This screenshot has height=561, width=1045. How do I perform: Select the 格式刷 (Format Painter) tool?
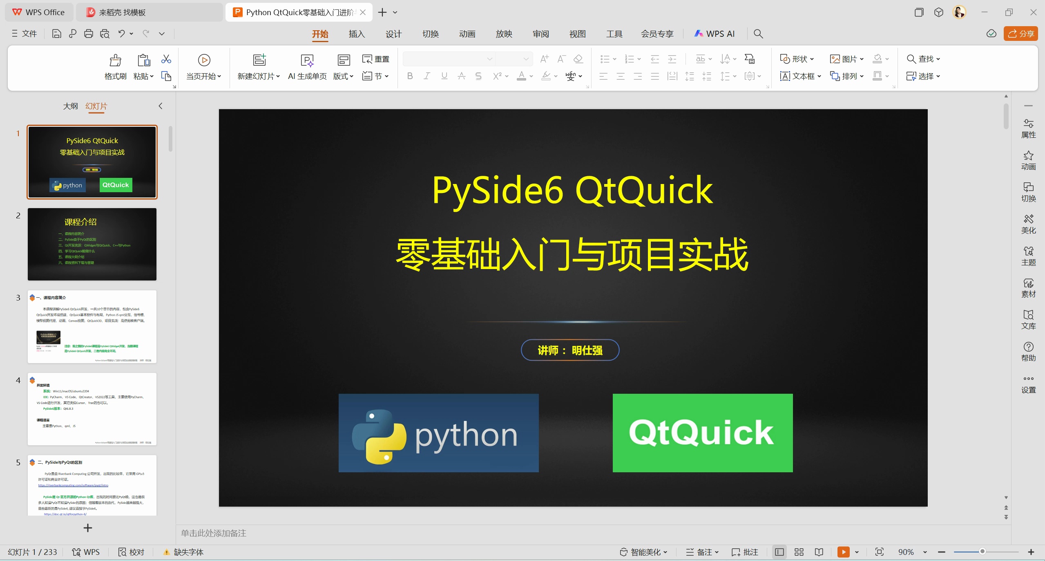click(116, 67)
